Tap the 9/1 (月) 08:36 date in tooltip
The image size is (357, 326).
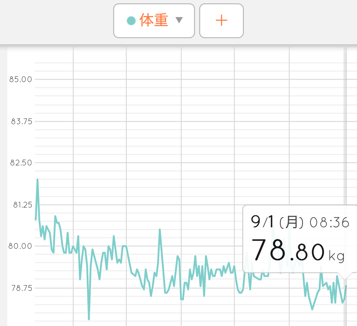(300, 222)
